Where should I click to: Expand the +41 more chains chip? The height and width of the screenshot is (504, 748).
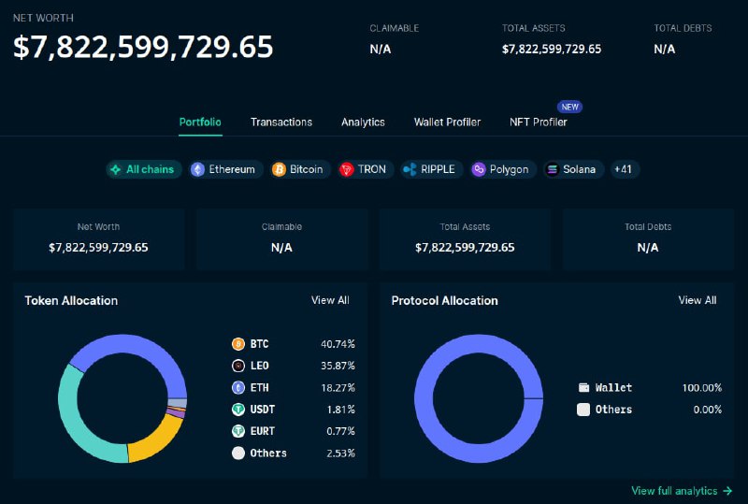(x=623, y=169)
